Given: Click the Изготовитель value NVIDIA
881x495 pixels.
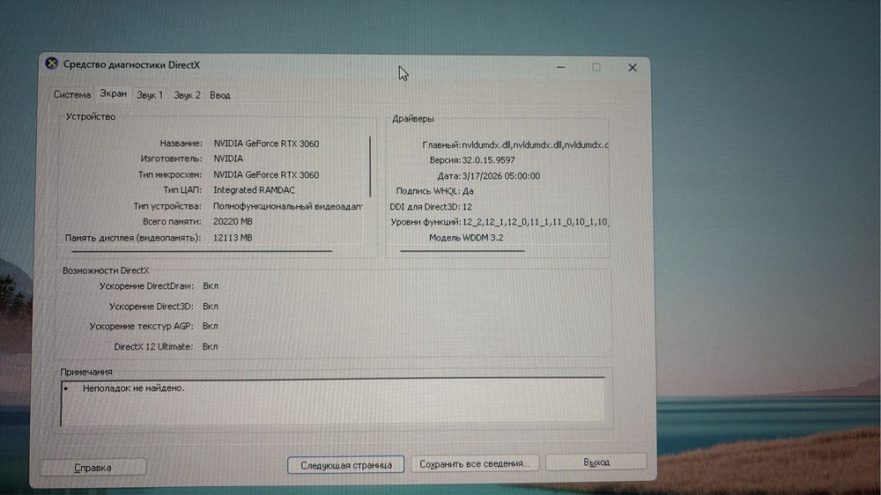Looking at the screenshot, I should (228, 159).
